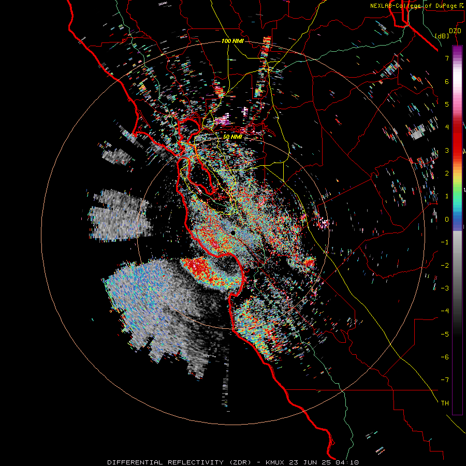Click the -5 tick label on the scale
Screen dimensions: 466x466
pyautogui.click(x=445, y=334)
